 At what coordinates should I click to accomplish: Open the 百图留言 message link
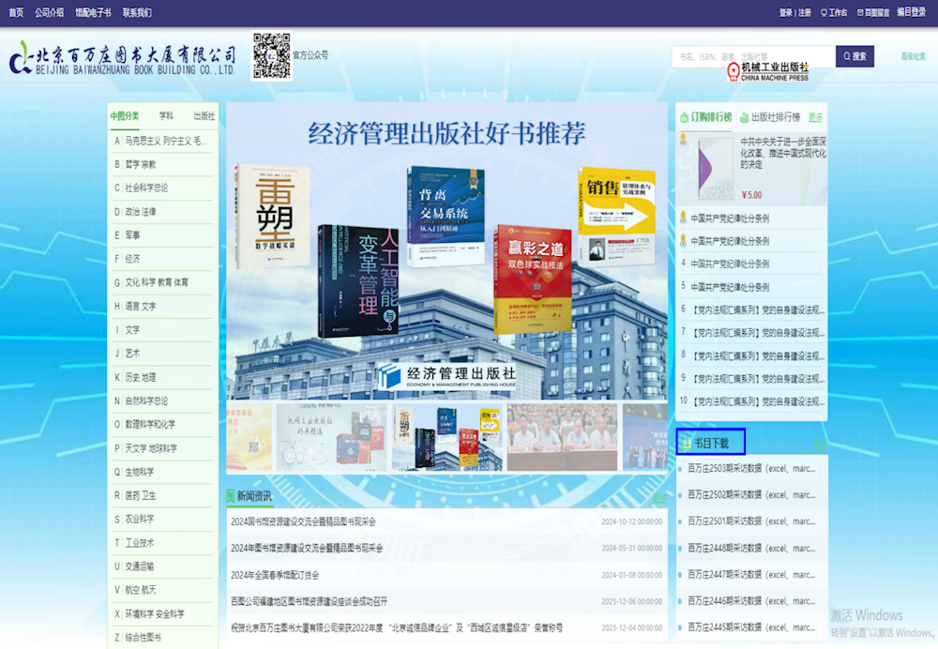point(873,12)
